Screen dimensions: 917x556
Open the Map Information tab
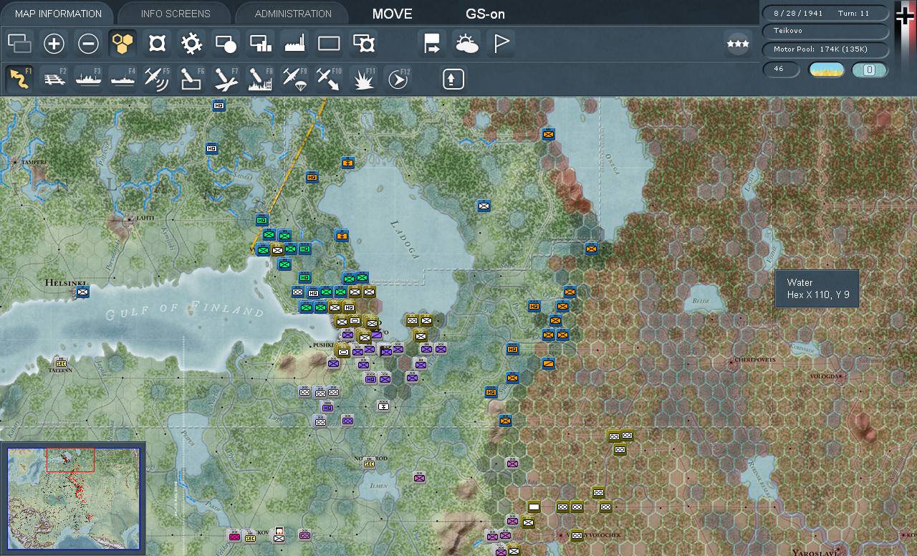coord(58,14)
